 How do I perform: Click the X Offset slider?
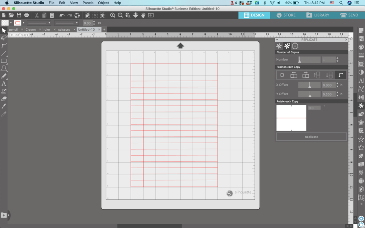tap(309, 85)
